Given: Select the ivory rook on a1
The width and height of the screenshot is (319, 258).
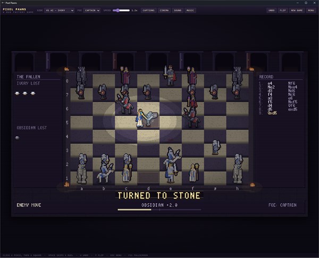Looking at the screenshot, I should (81, 174).
